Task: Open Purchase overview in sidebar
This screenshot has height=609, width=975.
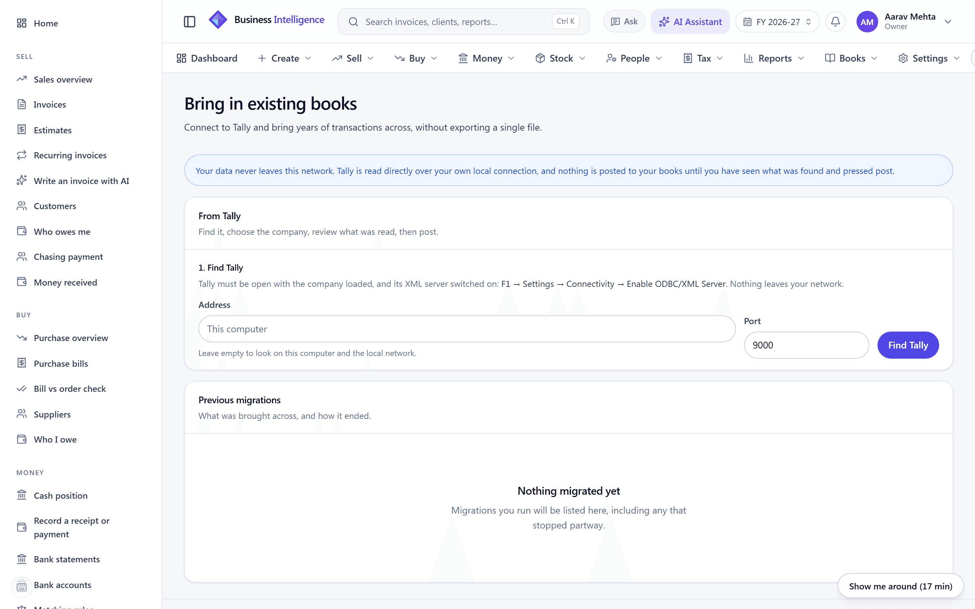Action: click(x=81, y=338)
